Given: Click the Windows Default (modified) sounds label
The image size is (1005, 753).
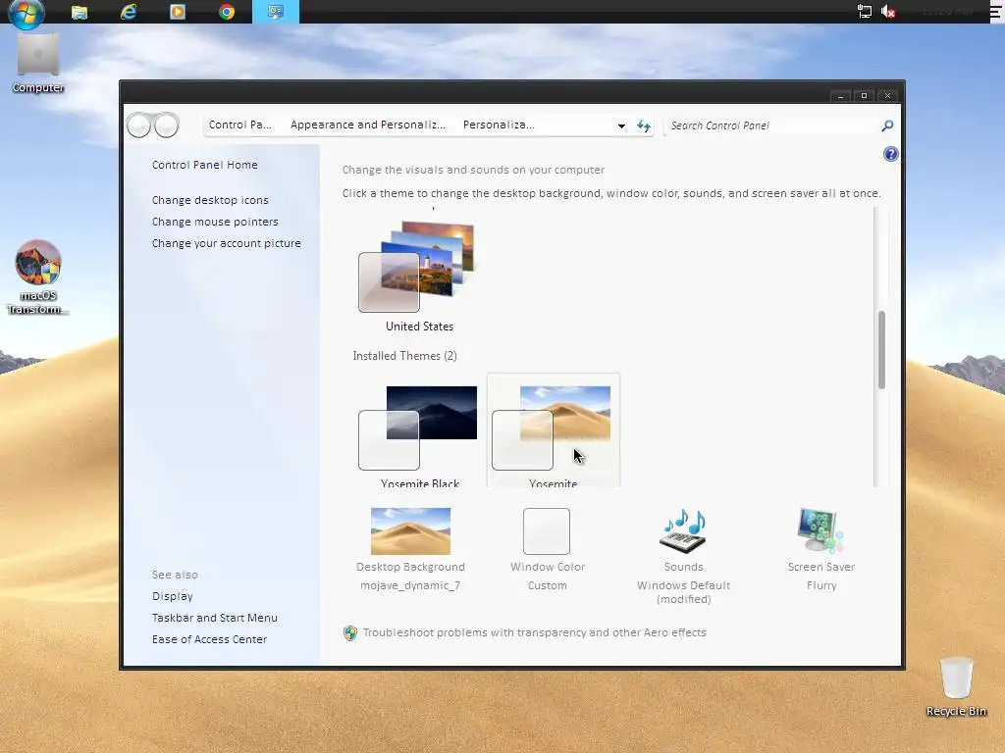Looking at the screenshot, I should tap(683, 592).
